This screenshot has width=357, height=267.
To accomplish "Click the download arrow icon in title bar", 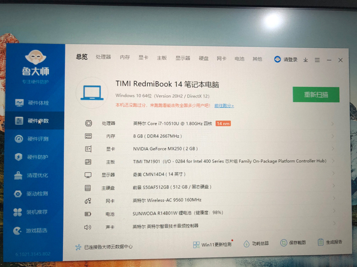I will click(x=306, y=60).
